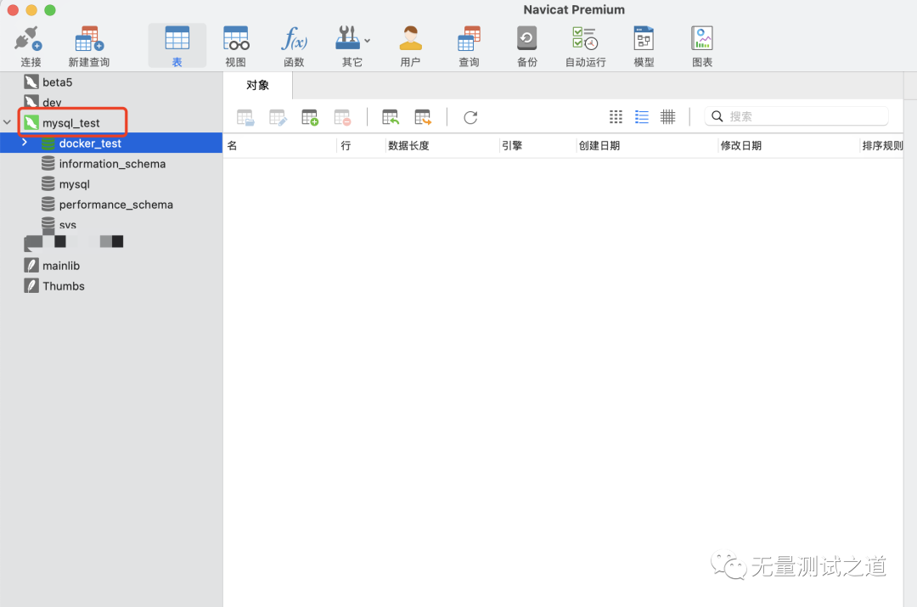Open the 用户 (User) section
This screenshot has height=607, width=917.
pyautogui.click(x=411, y=46)
